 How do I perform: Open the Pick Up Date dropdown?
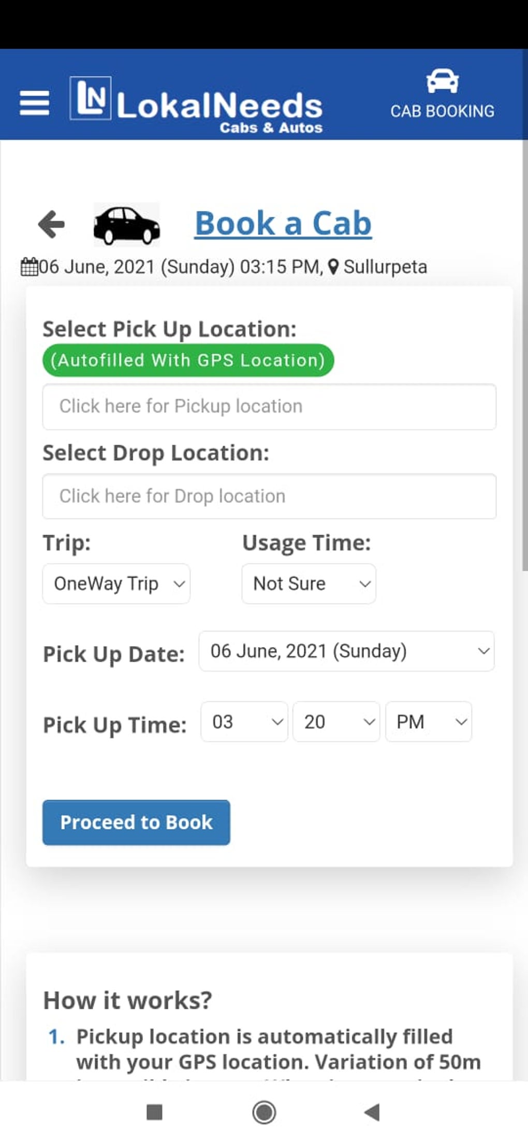click(346, 651)
